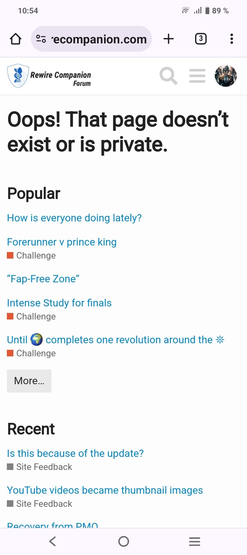Tap the browser home icon
This screenshot has width=247, height=555.
15,39
